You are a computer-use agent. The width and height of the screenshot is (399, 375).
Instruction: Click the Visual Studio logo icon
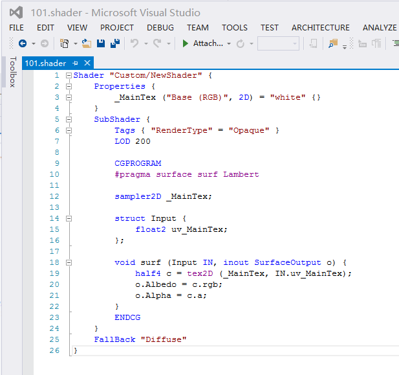click(x=16, y=12)
